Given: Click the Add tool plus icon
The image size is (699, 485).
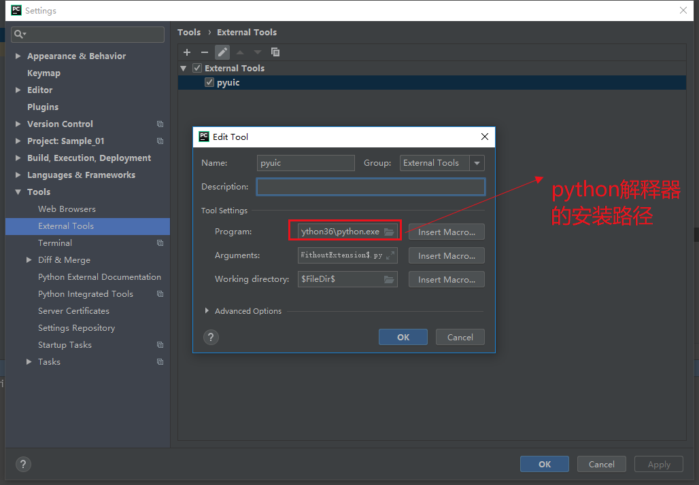Looking at the screenshot, I should (187, 52).
